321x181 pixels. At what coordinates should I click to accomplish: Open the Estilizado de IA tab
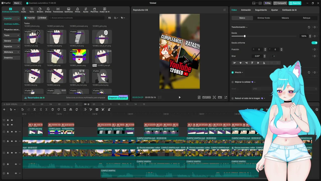tap(289, 10)
